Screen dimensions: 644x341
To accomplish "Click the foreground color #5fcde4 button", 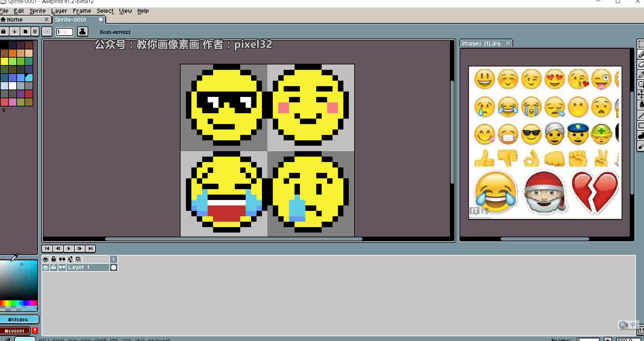I will (x=19, y=319).
